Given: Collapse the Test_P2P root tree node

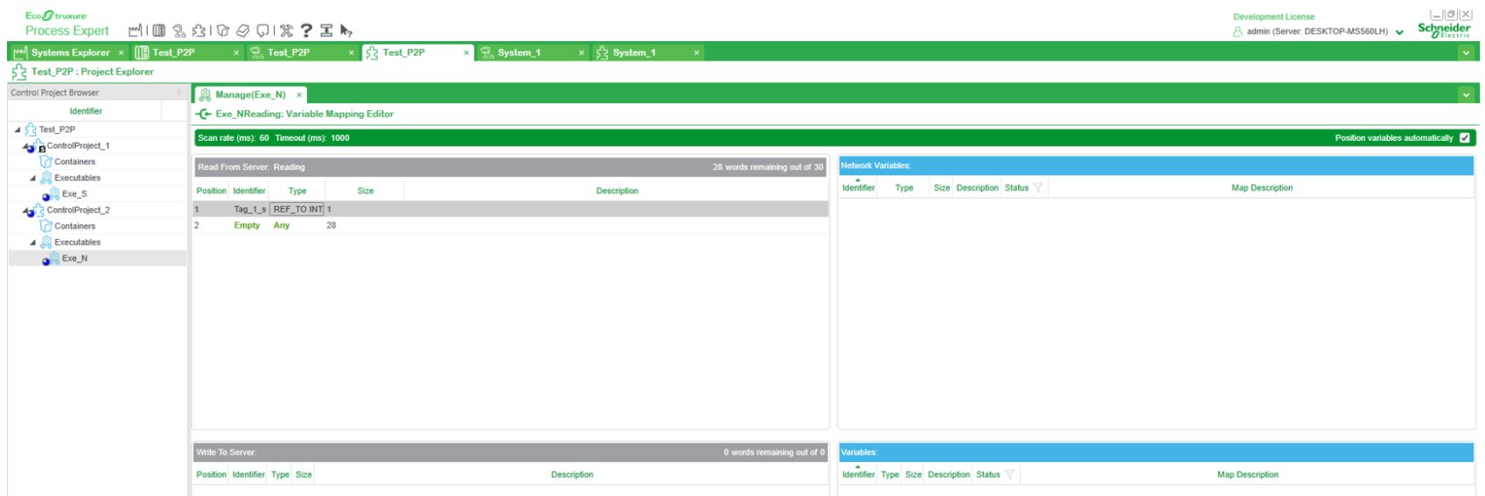Looking at the screenshot, I should (18, 129).
